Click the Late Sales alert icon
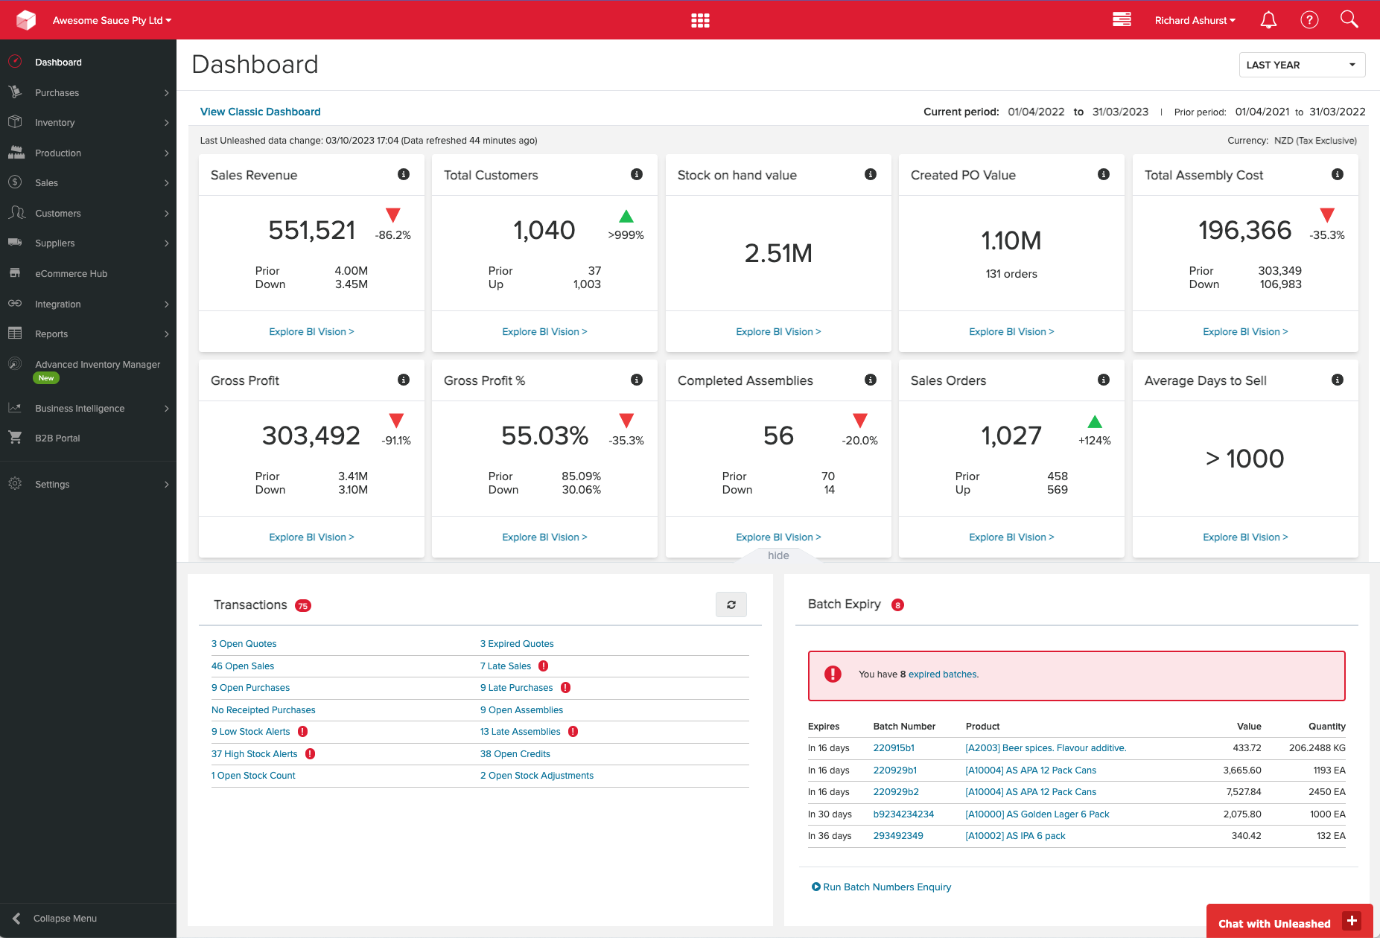Image resolution: width=1380 pixels, height=938 pixels. tap(544, 666)
